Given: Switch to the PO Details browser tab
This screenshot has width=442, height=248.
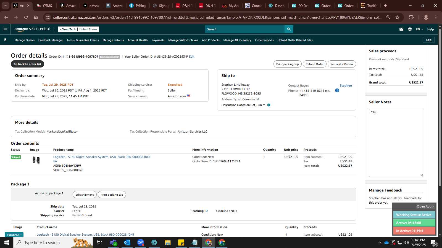Looking at the screenshot, I should coord(300,6).
